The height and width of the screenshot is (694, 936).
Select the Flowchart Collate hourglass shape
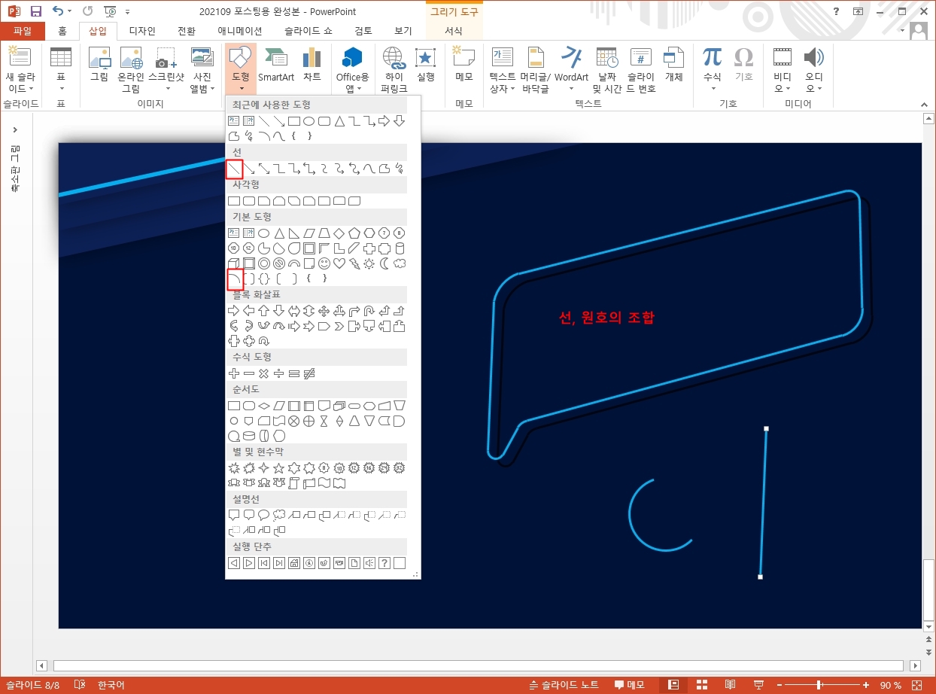[x=324, y=421]
